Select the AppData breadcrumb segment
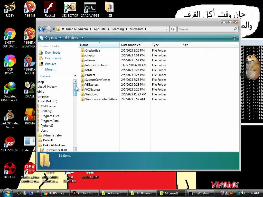The width and height of the screenshot is (263, 197). coord(100,29)
